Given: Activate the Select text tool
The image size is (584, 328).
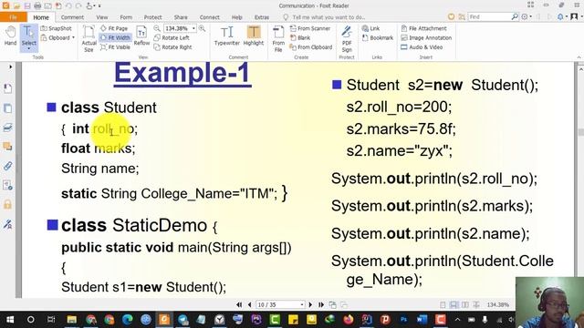Looking at the screenshot, I should pyautogui.click(x=28, y=35).
